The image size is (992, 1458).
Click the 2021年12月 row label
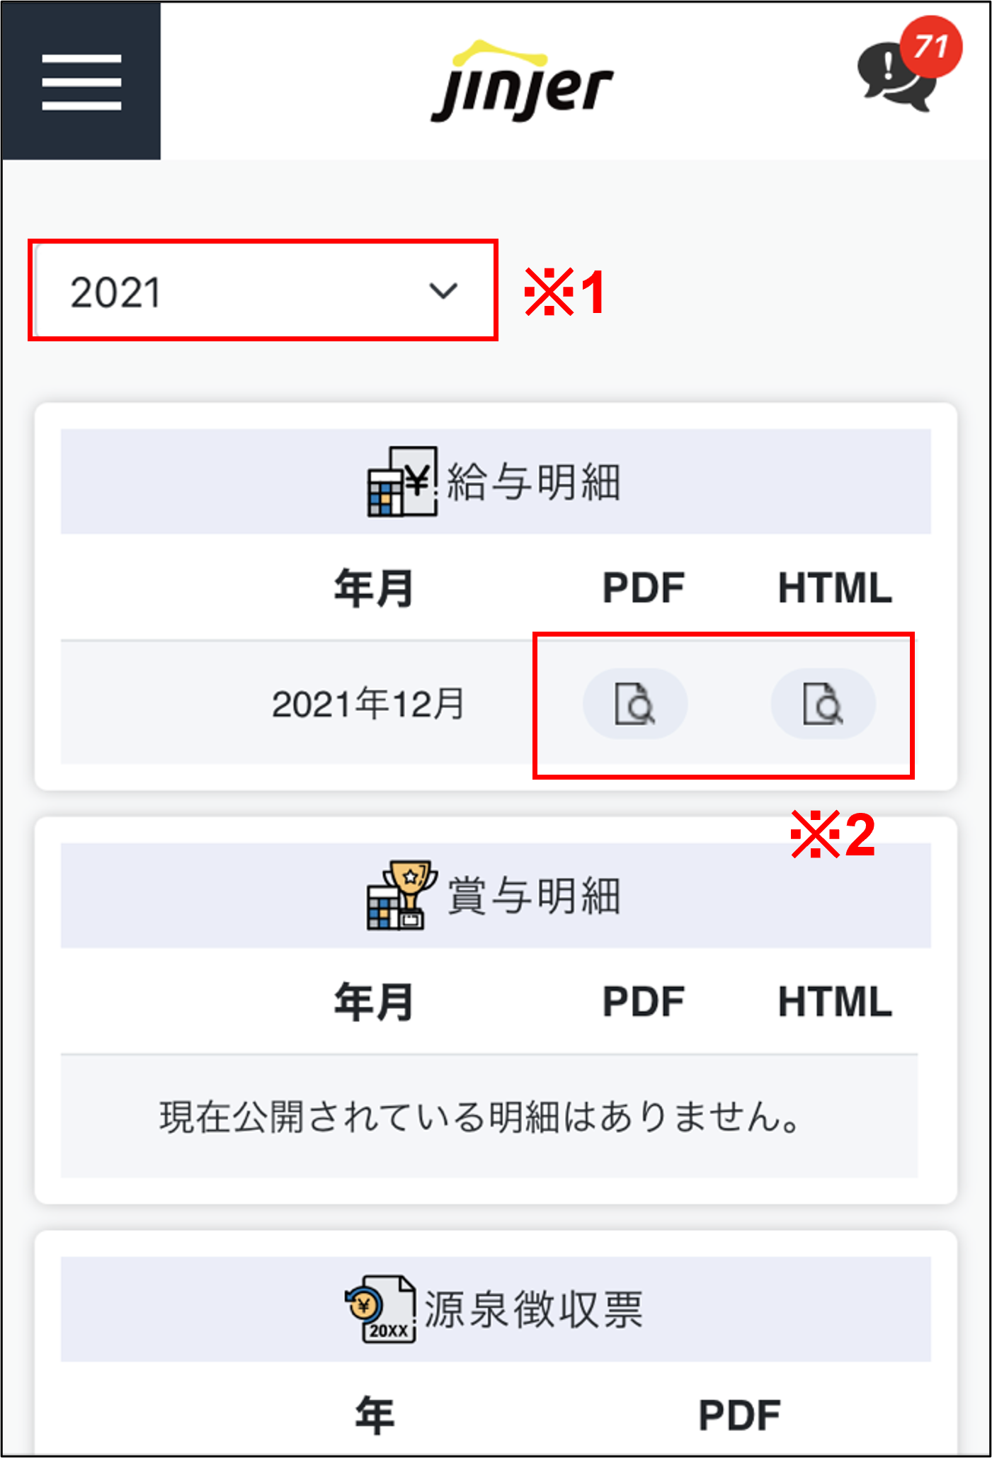368,704
